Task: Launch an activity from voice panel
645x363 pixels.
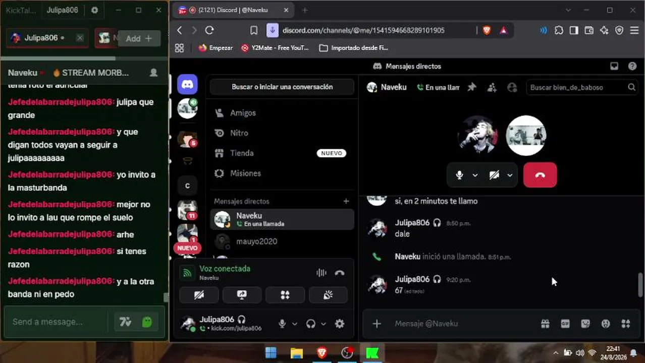Action: (x=285, y=295)
